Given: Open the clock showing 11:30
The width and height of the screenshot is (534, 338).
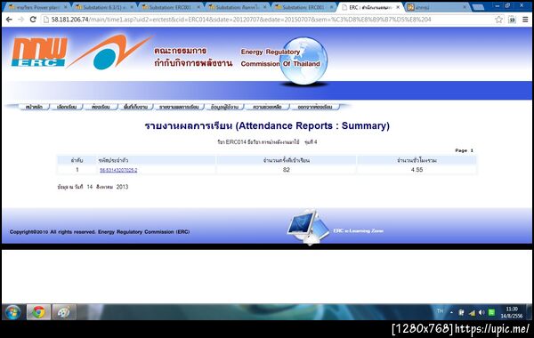Looking at the screenshot, I should click(512, 312).
